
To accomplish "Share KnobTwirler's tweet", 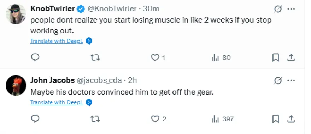I will coord(291,57).
